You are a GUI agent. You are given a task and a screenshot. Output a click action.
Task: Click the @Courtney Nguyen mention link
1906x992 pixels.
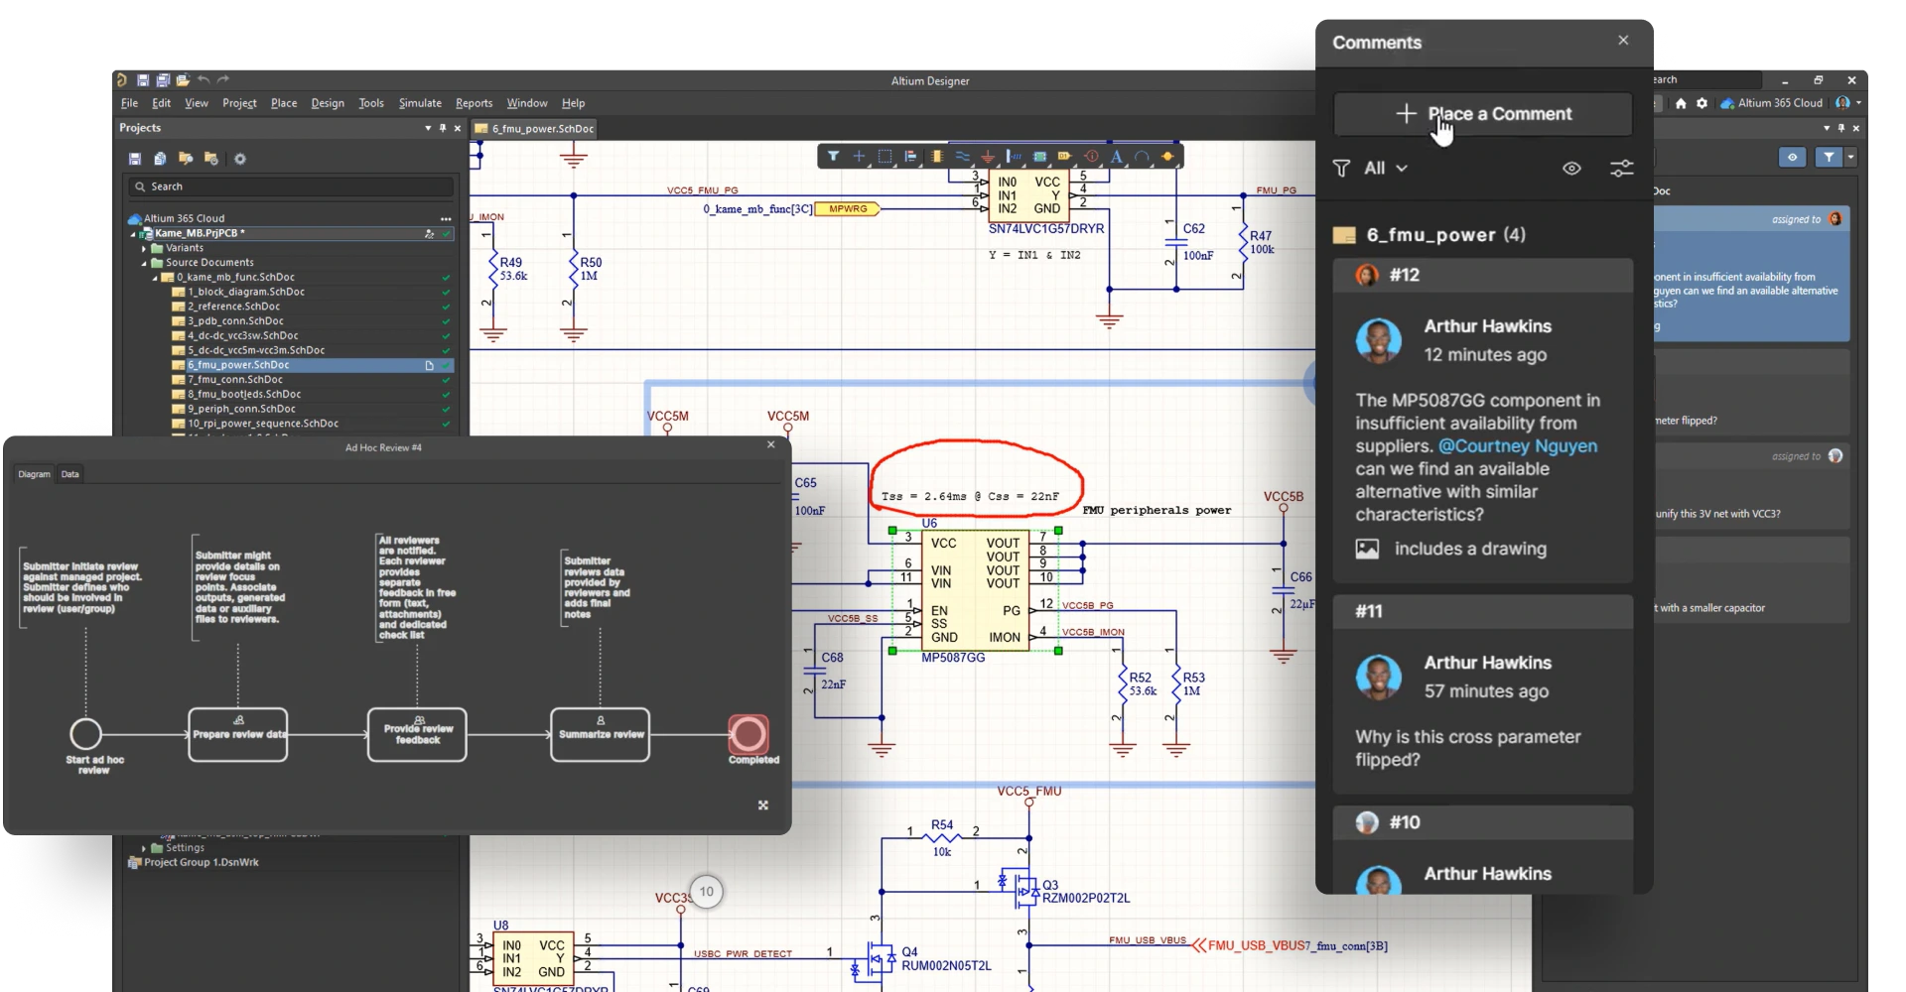pyautogui.click(x=1518, y=446)
